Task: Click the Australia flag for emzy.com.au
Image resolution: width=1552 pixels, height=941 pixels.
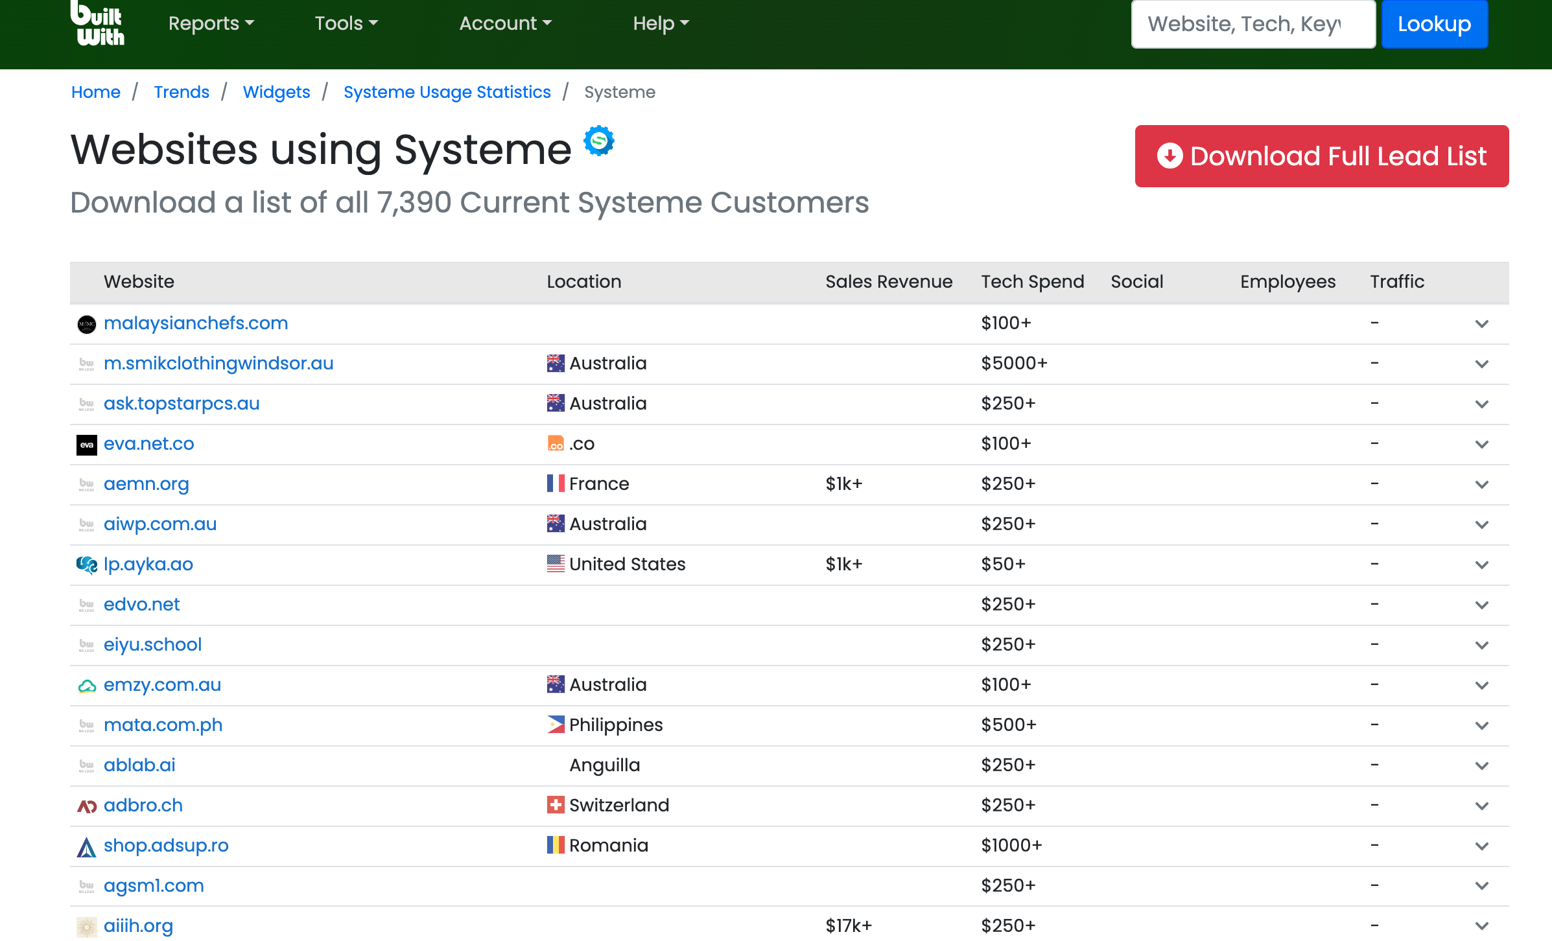Action: (556, 684)
